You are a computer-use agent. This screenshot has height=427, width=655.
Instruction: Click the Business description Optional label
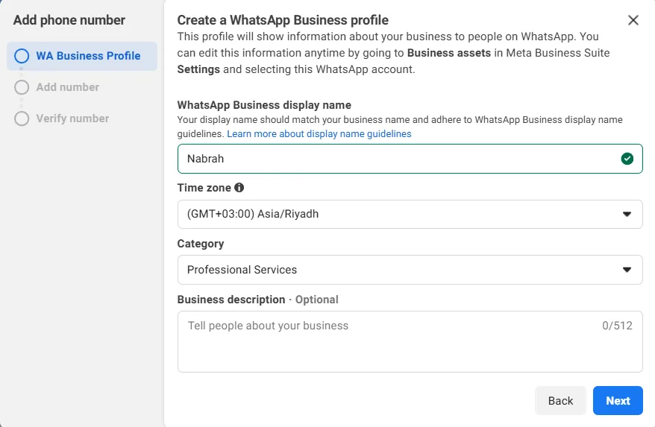pos(257,300)
